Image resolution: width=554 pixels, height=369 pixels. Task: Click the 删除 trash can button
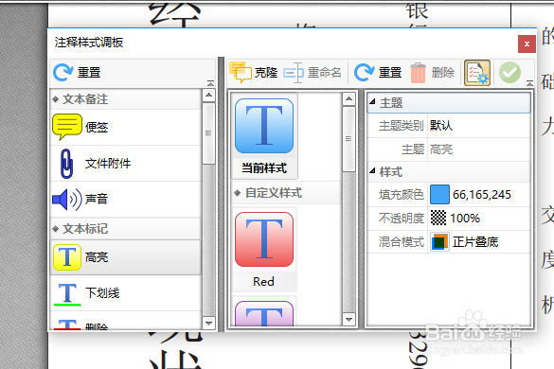click(x=432, y=73)
